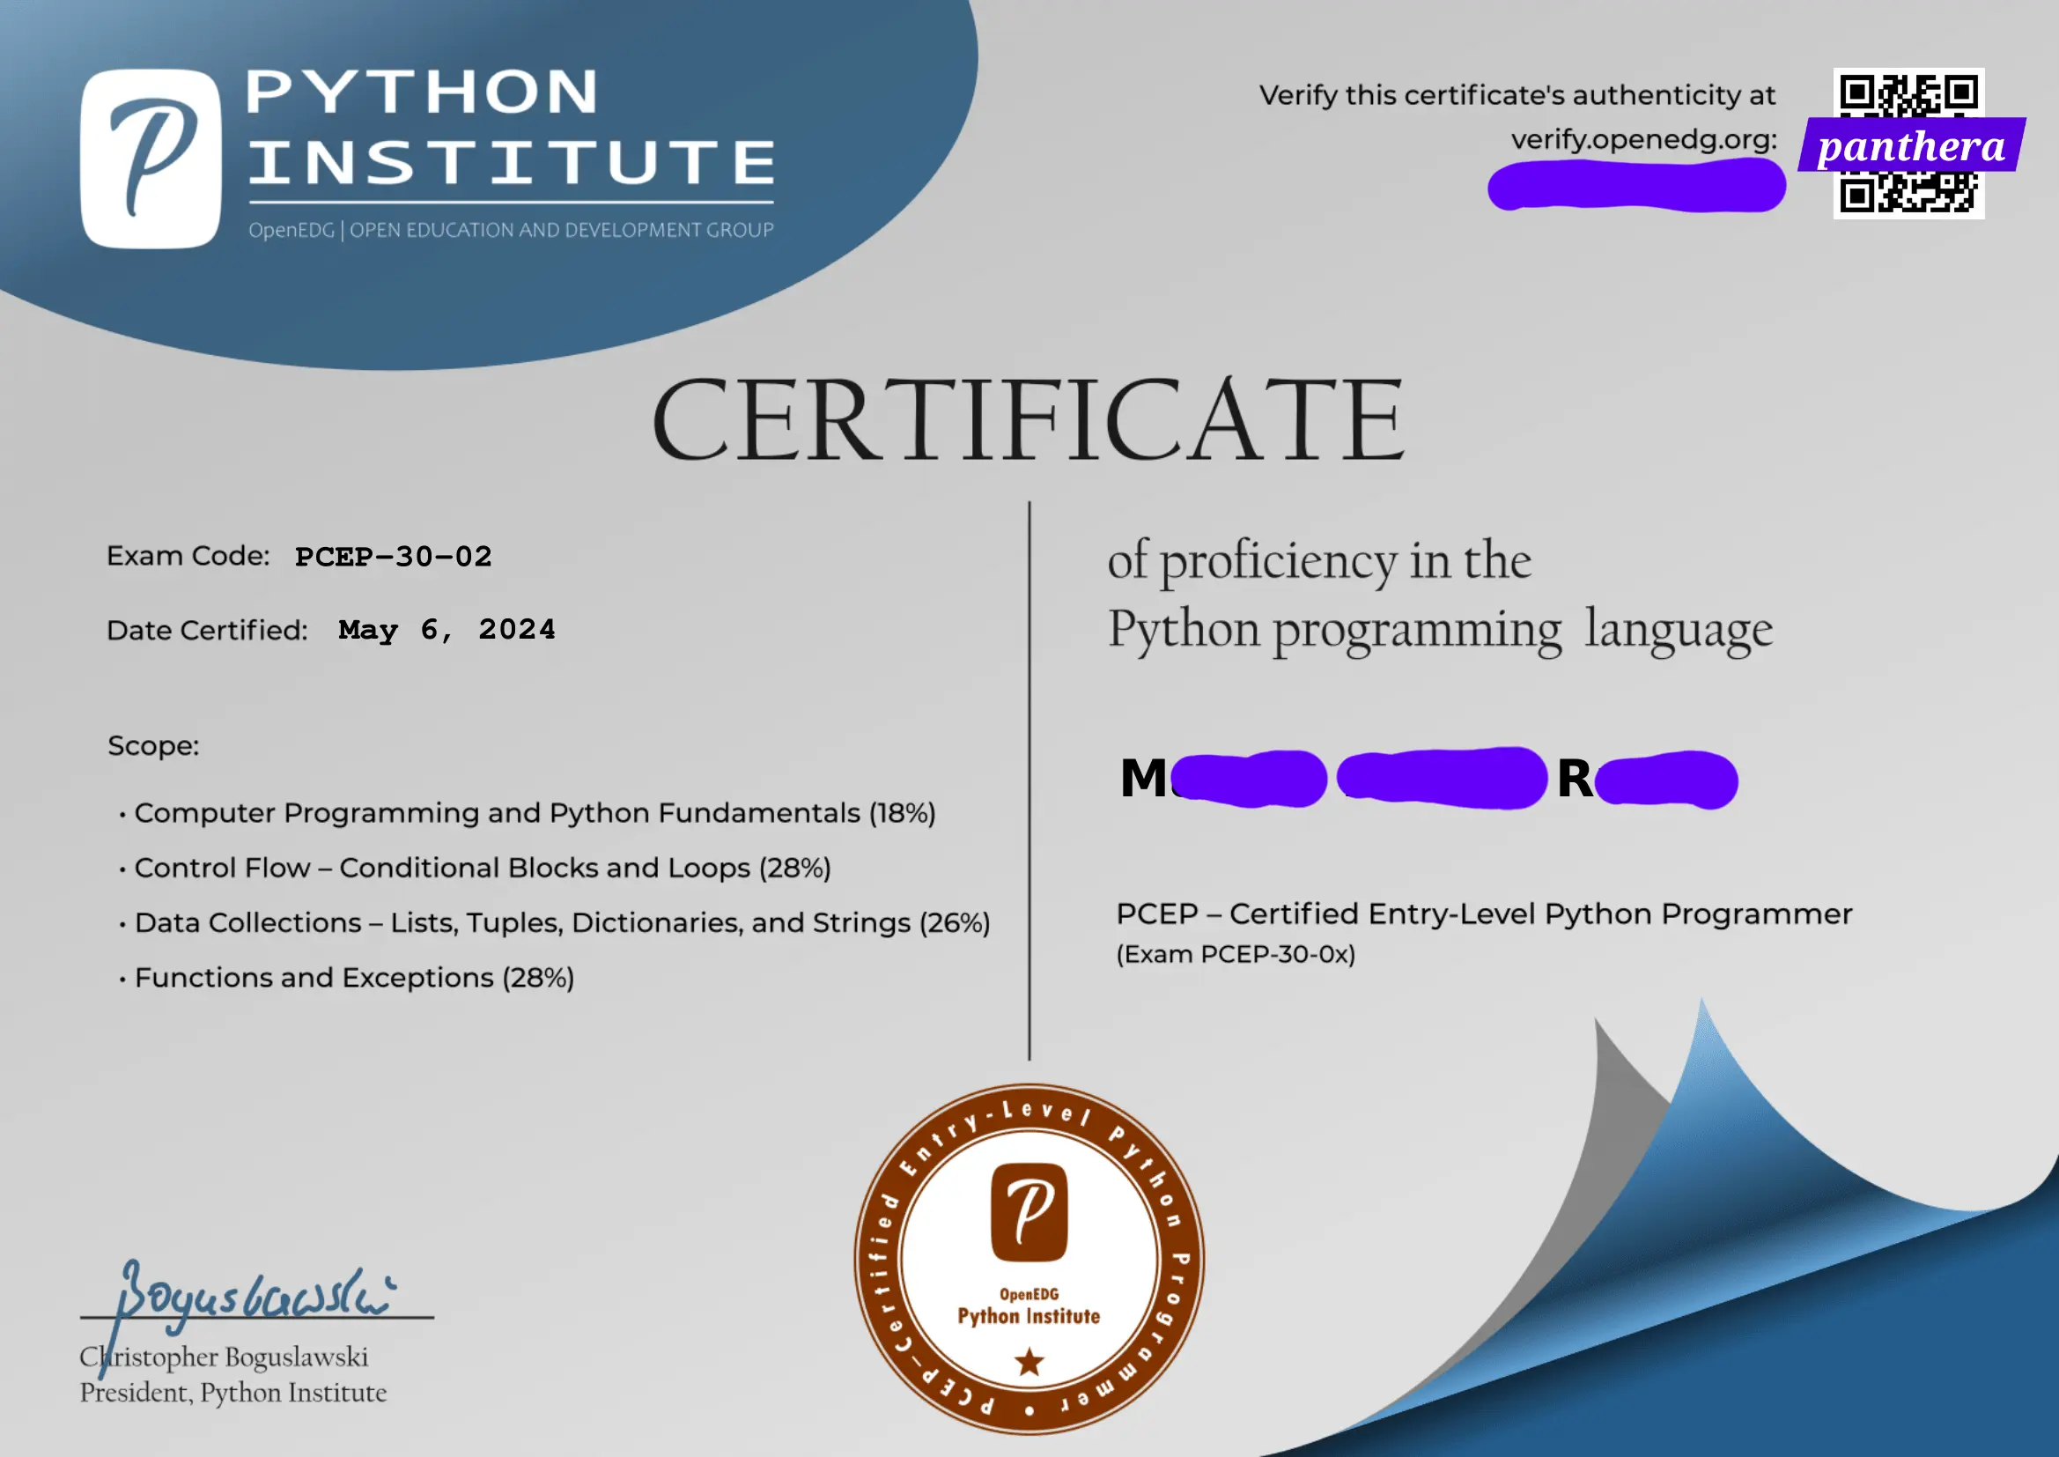Click the CERTIFICATE heading
The image size is (2059, 1457).
(x=1028, y=420)
